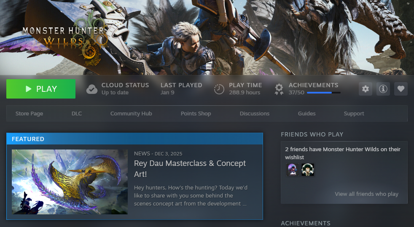Click the 'Up to date' cloud status text
The height and width of the screenshot is (227, 414).
pyautogui.click(x=115, y=93)
